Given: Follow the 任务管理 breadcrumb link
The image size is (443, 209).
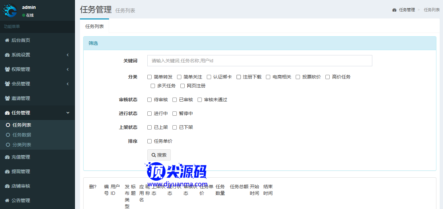Looking at the screenshot, I should 407,10.
